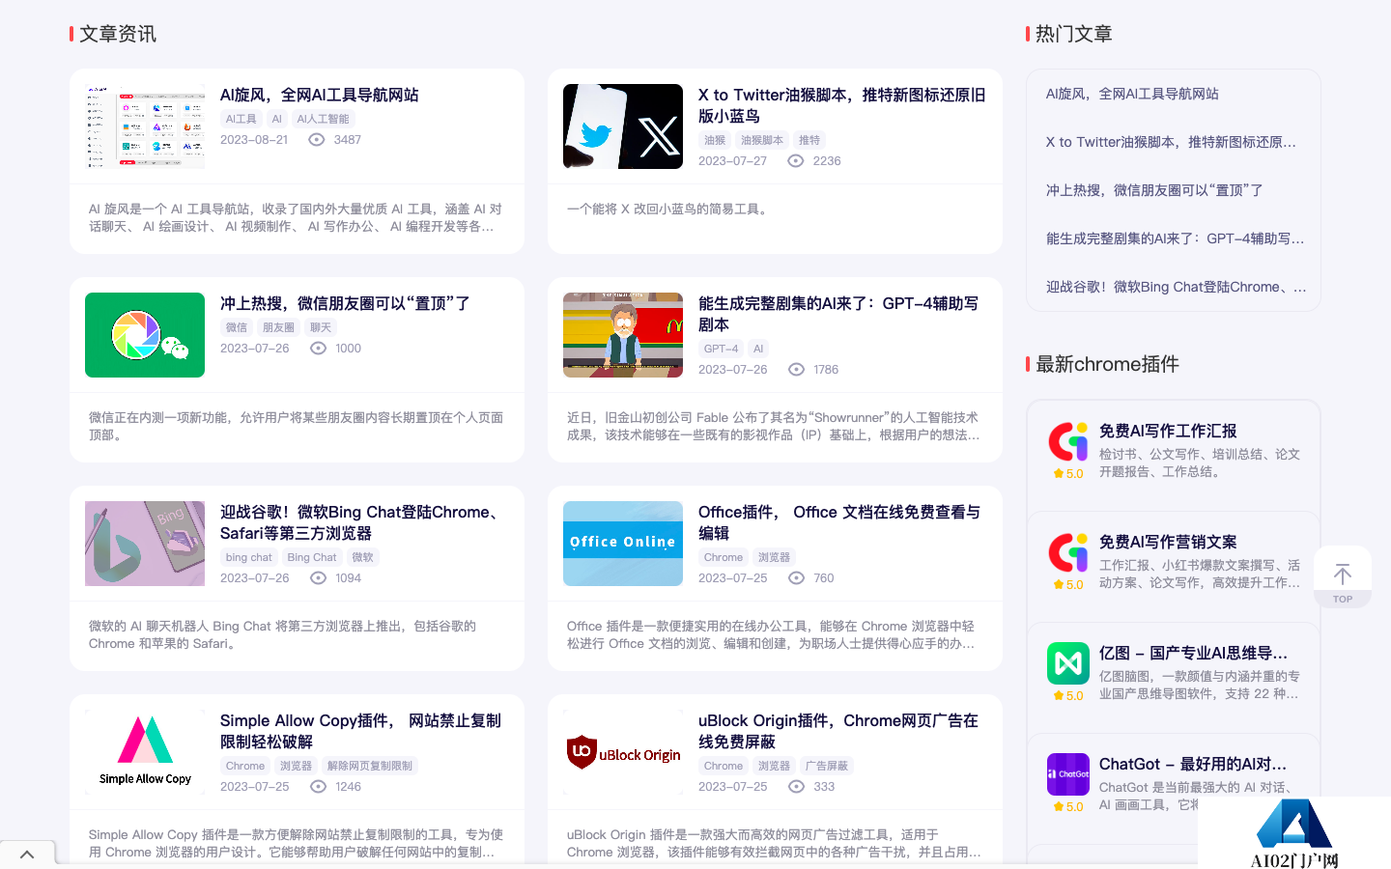1391x869 pixels.
Task: Click the star rating on 免费AI写作营销文案
Action: [x=1068, y=585]
